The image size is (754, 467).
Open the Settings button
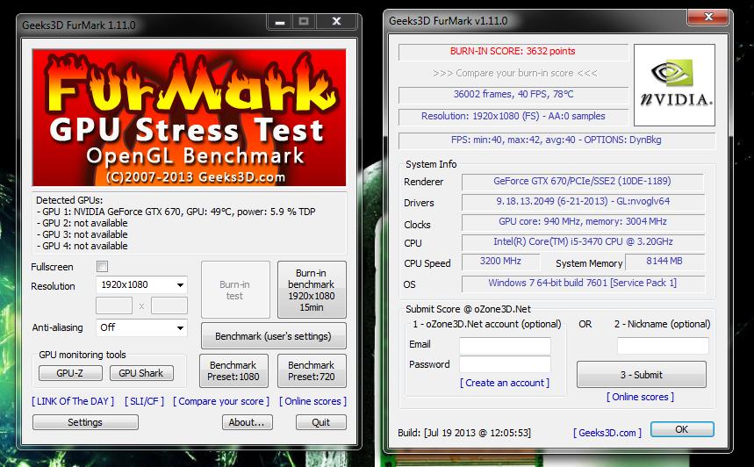(x=85, y=422)
